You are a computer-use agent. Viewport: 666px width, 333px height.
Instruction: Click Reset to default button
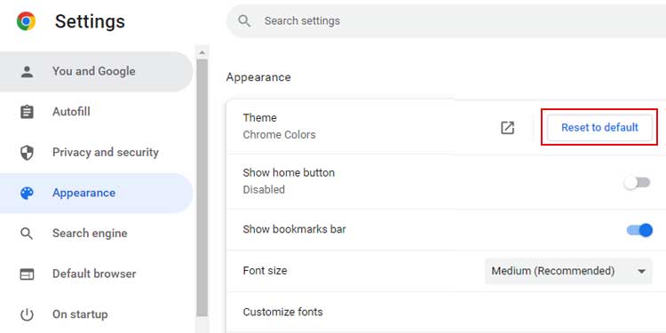(x=599, y=127)
